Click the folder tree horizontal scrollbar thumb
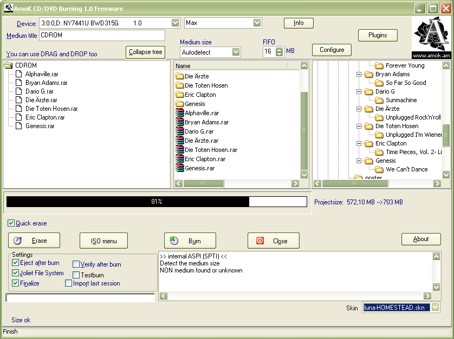The width and height of the screenshot is (454, 339). click(x=355, y=183)
